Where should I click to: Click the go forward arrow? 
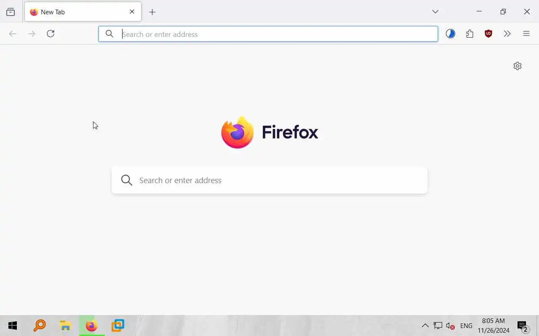32,34
